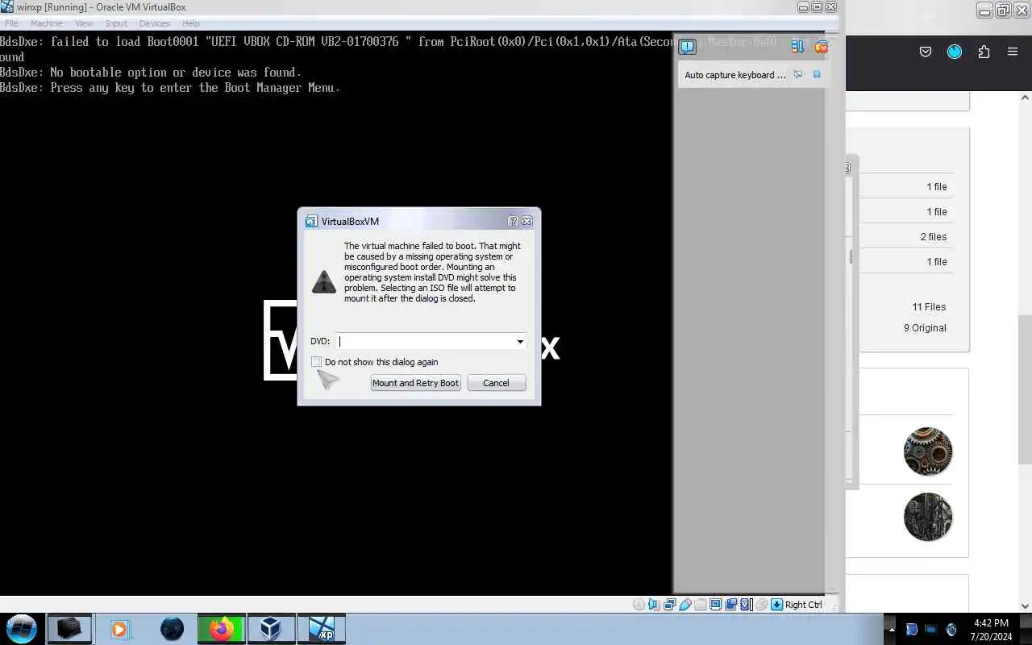Open the audio status bar indicator

coord(653,605)
